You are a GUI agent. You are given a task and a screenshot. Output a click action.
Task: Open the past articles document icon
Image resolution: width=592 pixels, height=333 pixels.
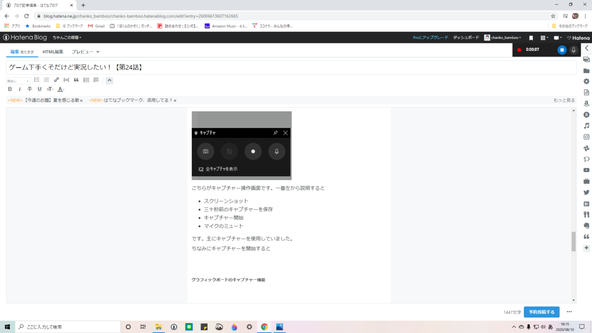click(x=587, y=92)
